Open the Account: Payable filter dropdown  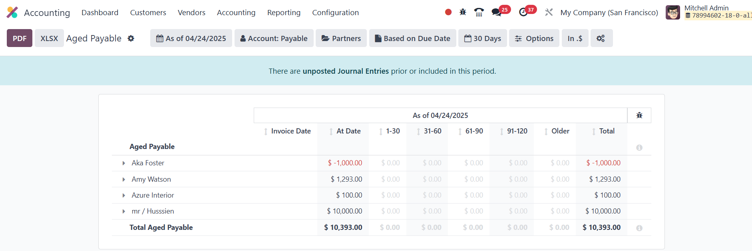coord(274,39)
